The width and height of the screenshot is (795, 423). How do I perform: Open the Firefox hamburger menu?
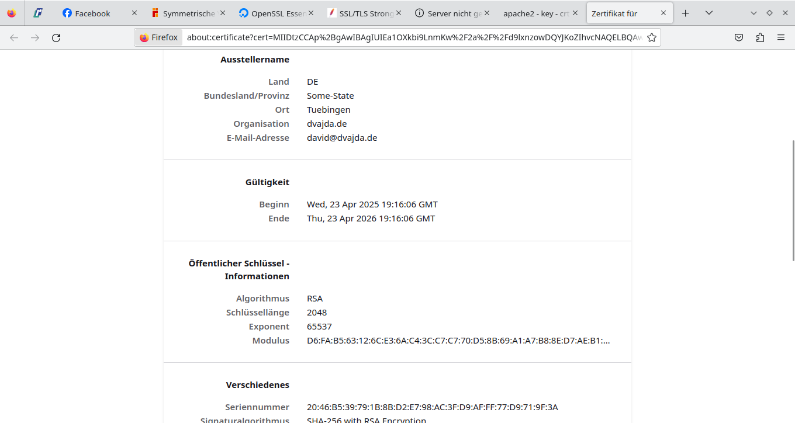781,37
